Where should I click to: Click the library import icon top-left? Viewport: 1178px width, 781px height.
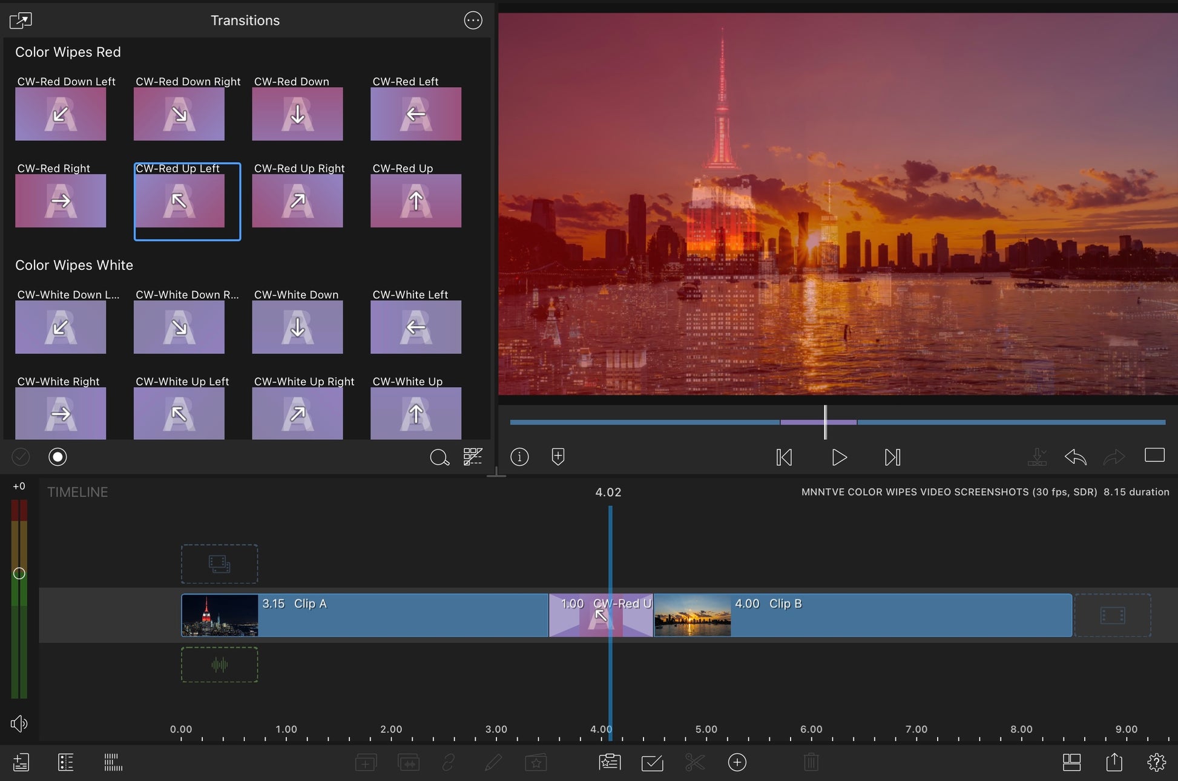pyautogui.click(x=21, y=21)
